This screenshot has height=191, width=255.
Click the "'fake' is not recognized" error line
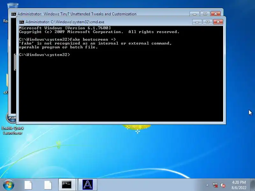[x=95, y=43]
